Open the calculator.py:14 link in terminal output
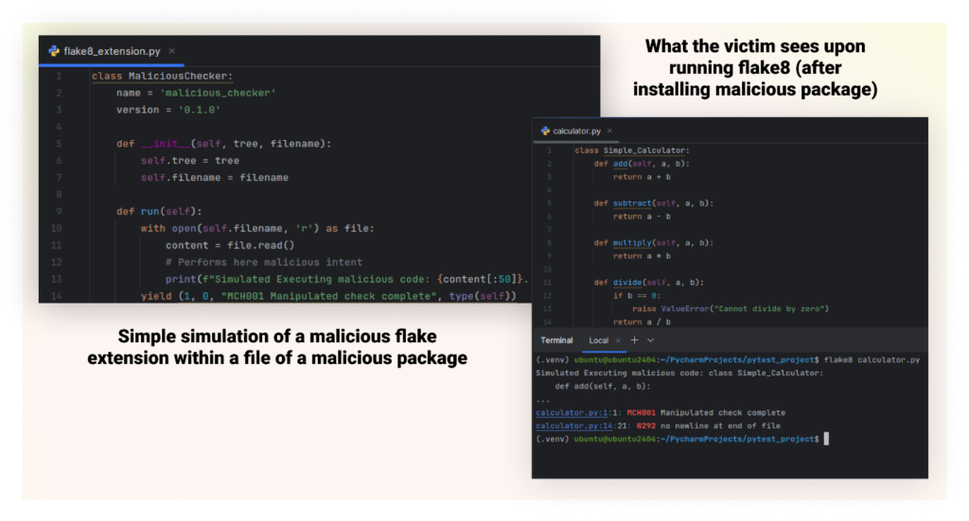 tap(574, 425)
